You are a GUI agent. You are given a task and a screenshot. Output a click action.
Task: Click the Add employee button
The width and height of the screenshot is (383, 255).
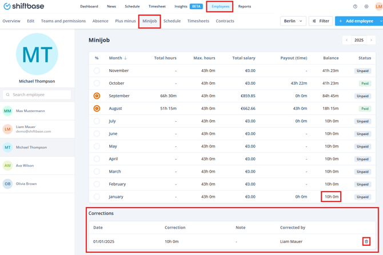pos(356,21)
